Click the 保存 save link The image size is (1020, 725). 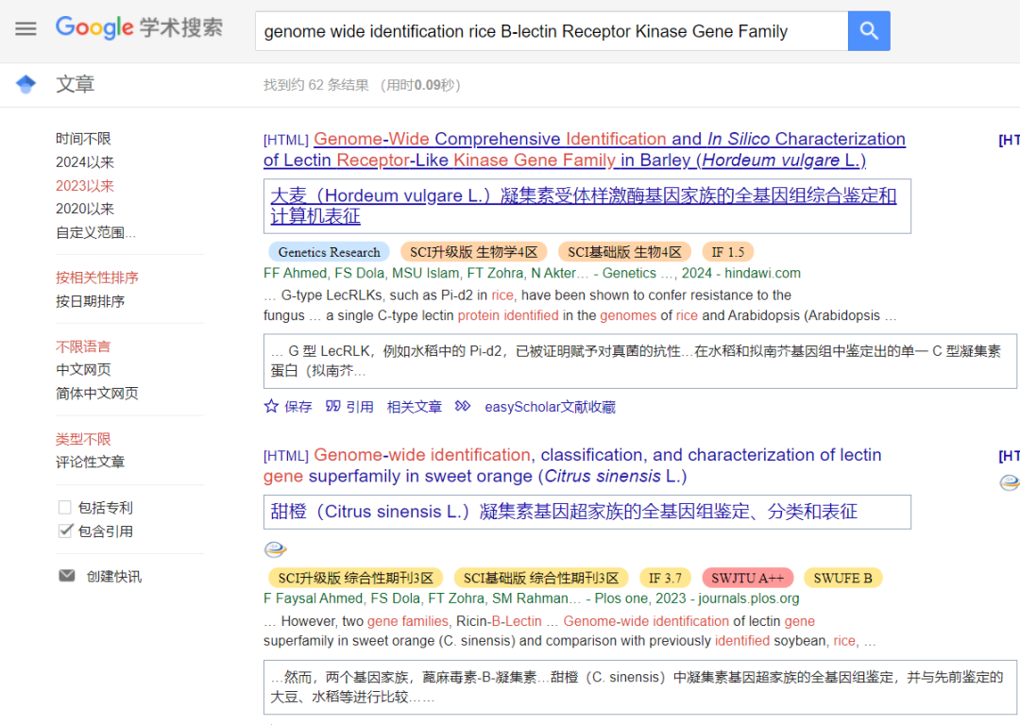297,407
